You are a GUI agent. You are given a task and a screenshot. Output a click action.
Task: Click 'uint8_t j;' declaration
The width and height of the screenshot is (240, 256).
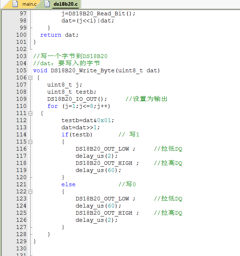pyautogui.click(x=65, y=85)
